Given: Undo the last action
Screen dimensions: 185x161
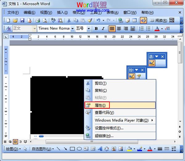Looking at the screenshot, I should click(x=98, y=21).
